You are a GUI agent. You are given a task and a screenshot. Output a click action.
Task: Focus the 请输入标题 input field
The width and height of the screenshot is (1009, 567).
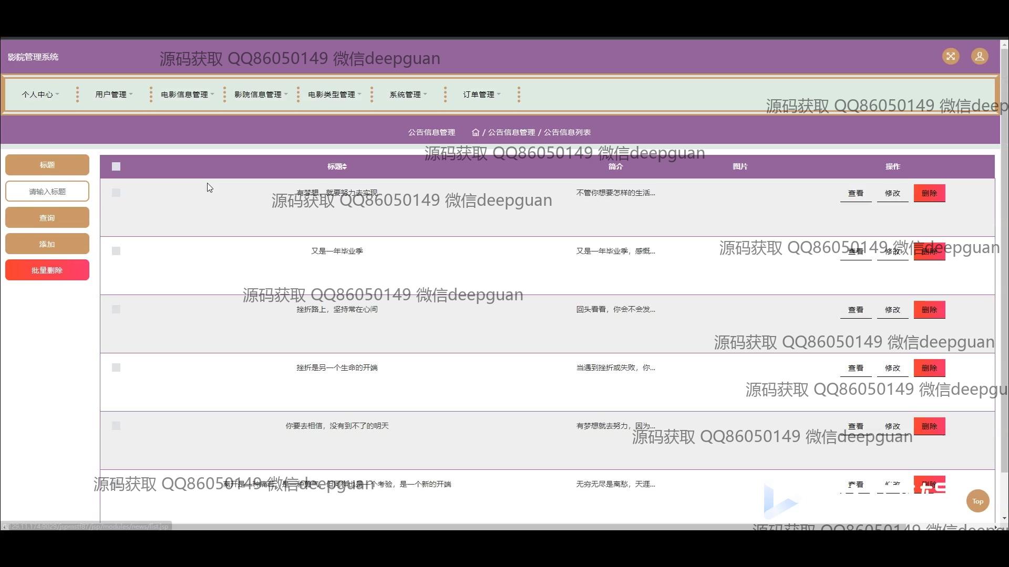point(47,191)
